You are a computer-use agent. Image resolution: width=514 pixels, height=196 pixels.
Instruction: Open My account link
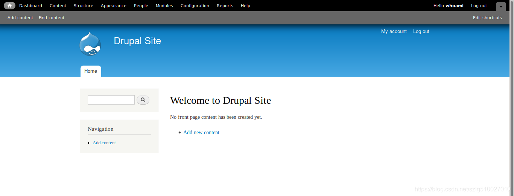(x=394, y=31)
